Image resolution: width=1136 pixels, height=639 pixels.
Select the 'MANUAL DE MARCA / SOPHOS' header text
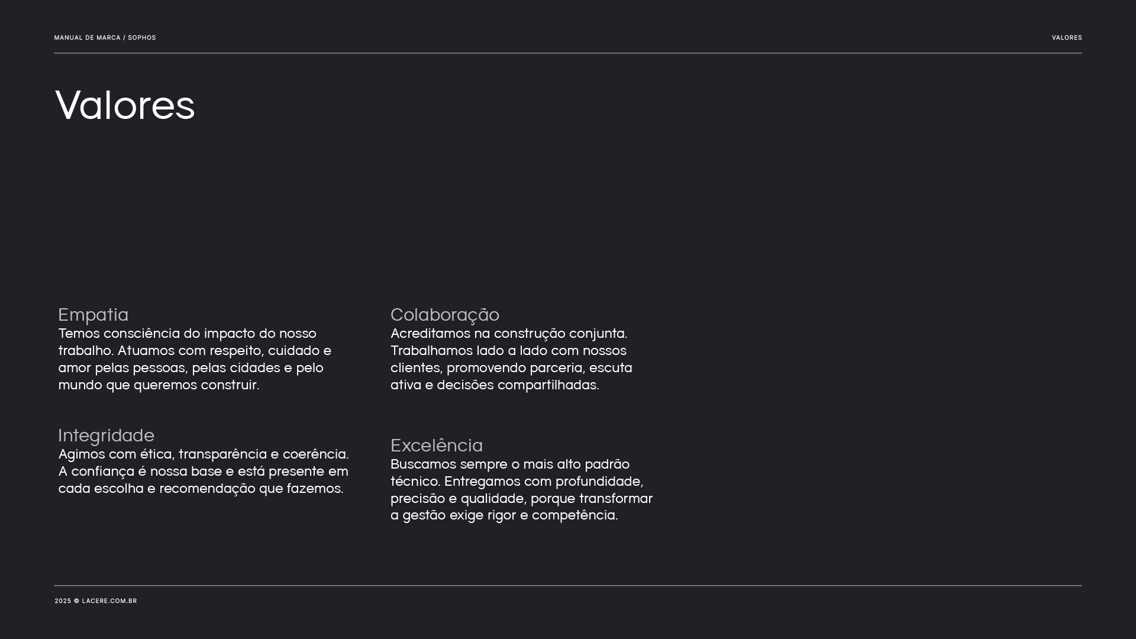pos(105,38)
